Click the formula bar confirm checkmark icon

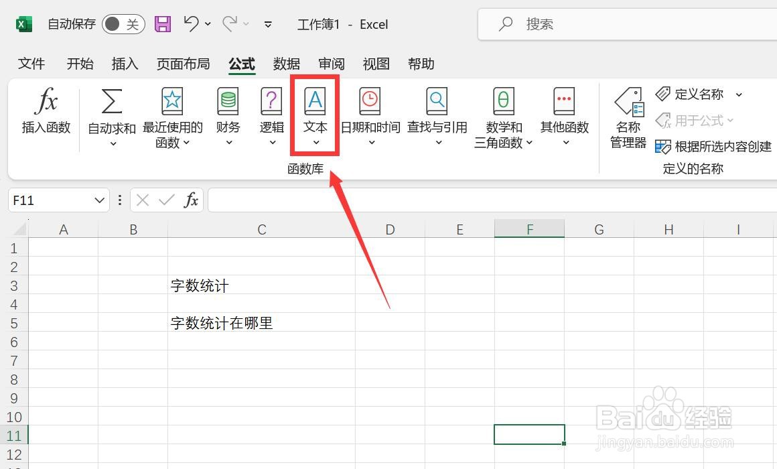(167, 200)
